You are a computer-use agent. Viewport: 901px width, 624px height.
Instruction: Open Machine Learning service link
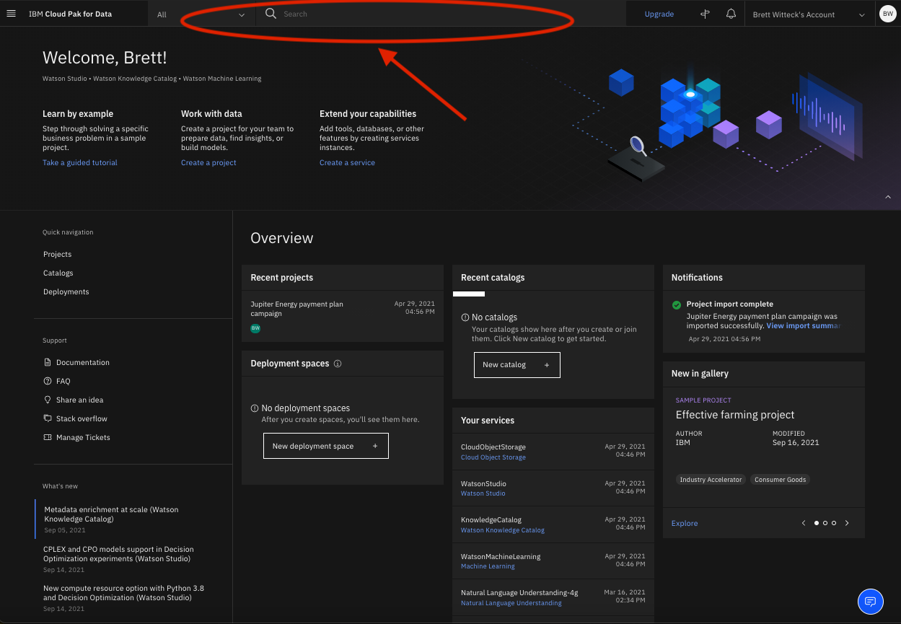[488, 566]
